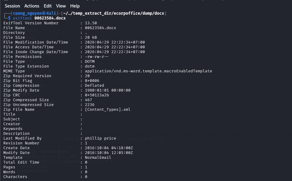Open the Actions menu
Screen dimensions: 292x181
[x=32, y=6]
